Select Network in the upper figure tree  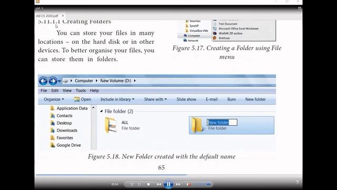coord(191,40)
